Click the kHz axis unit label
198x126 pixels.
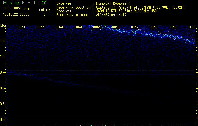click(3, 26)
